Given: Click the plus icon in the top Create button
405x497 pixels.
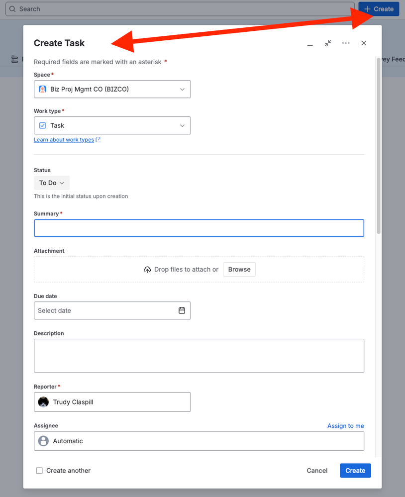Looking at the screenshot, I should pos(367,9).
